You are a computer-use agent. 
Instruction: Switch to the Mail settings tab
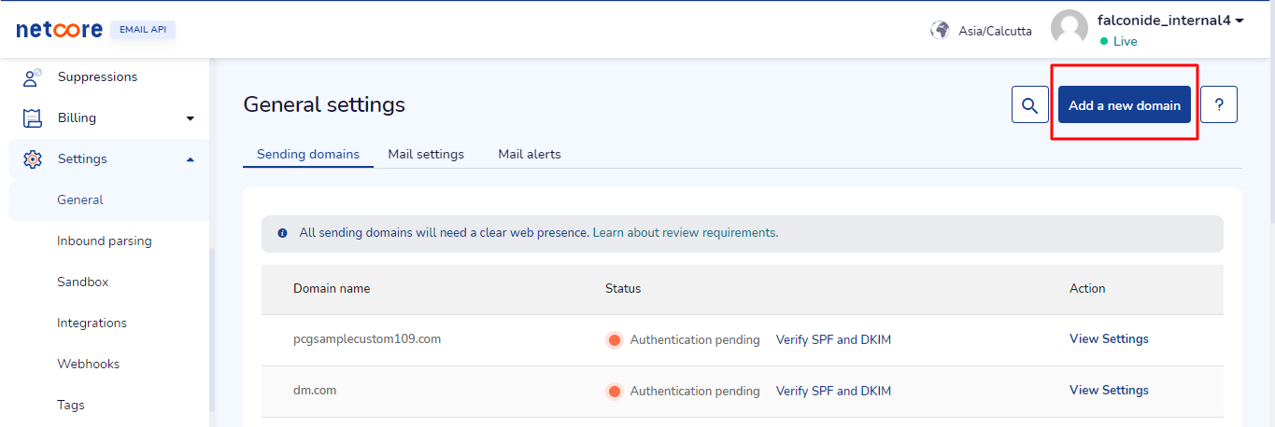426,154
